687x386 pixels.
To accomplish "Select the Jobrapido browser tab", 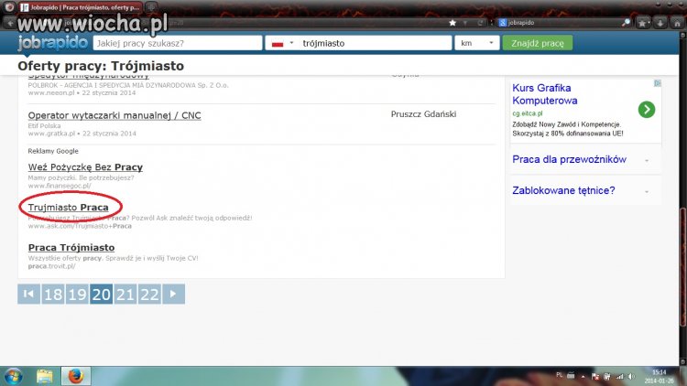I will click(81, 7).
